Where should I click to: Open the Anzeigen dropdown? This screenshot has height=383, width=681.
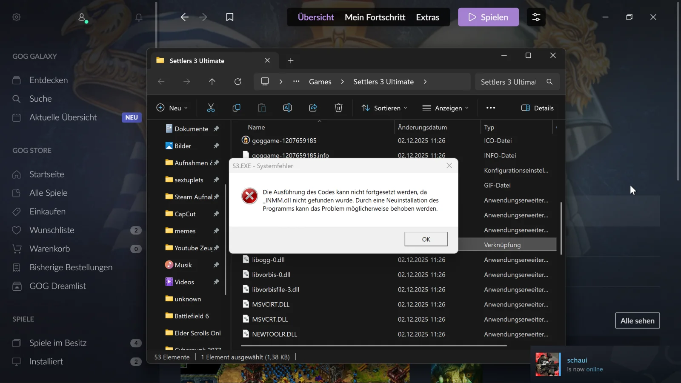click(445, 108)
